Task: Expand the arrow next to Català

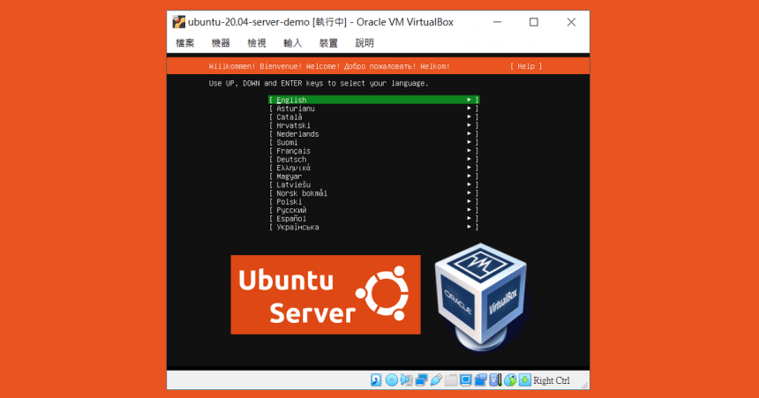Action: tap(469, 116)
